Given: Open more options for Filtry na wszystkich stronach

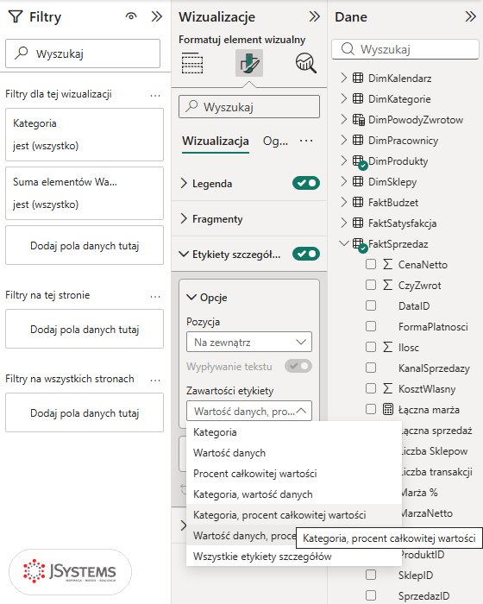Looking at the screenshot, I should (155, 380).
